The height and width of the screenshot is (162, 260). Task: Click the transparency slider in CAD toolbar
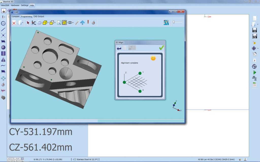pyautogui.click(x=177, y=22)
